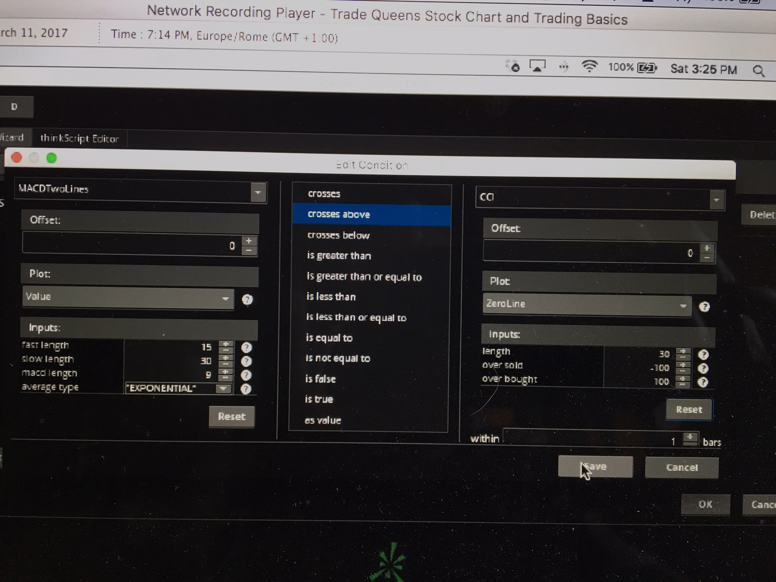Screen dimensions: 776x582
Task: Increase the within bars stepper value
Action: pos(690,437)
